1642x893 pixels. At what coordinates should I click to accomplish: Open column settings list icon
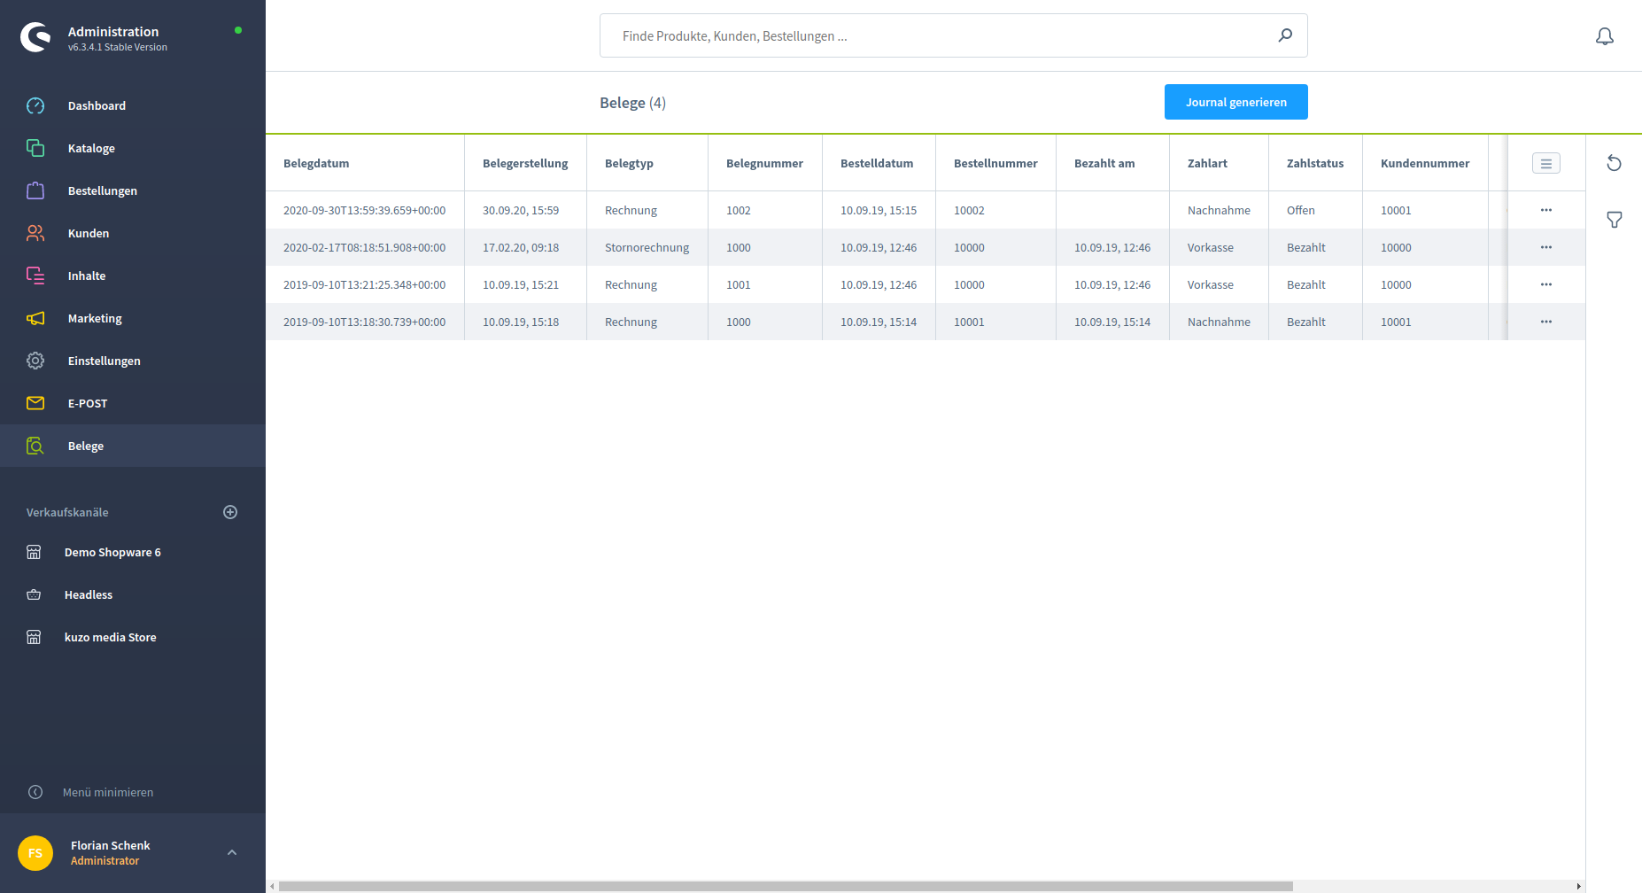tap(1546, 163)
